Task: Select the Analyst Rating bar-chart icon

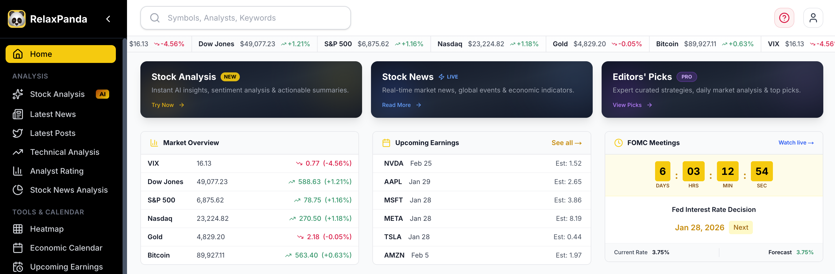Action: click(18, 171)
